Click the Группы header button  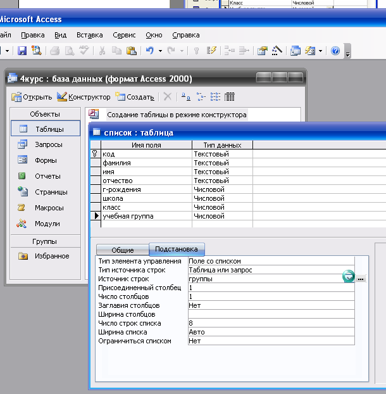coord(46,241)
